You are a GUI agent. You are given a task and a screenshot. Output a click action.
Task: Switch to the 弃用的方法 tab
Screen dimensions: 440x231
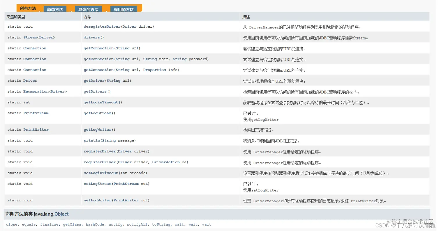124,9
